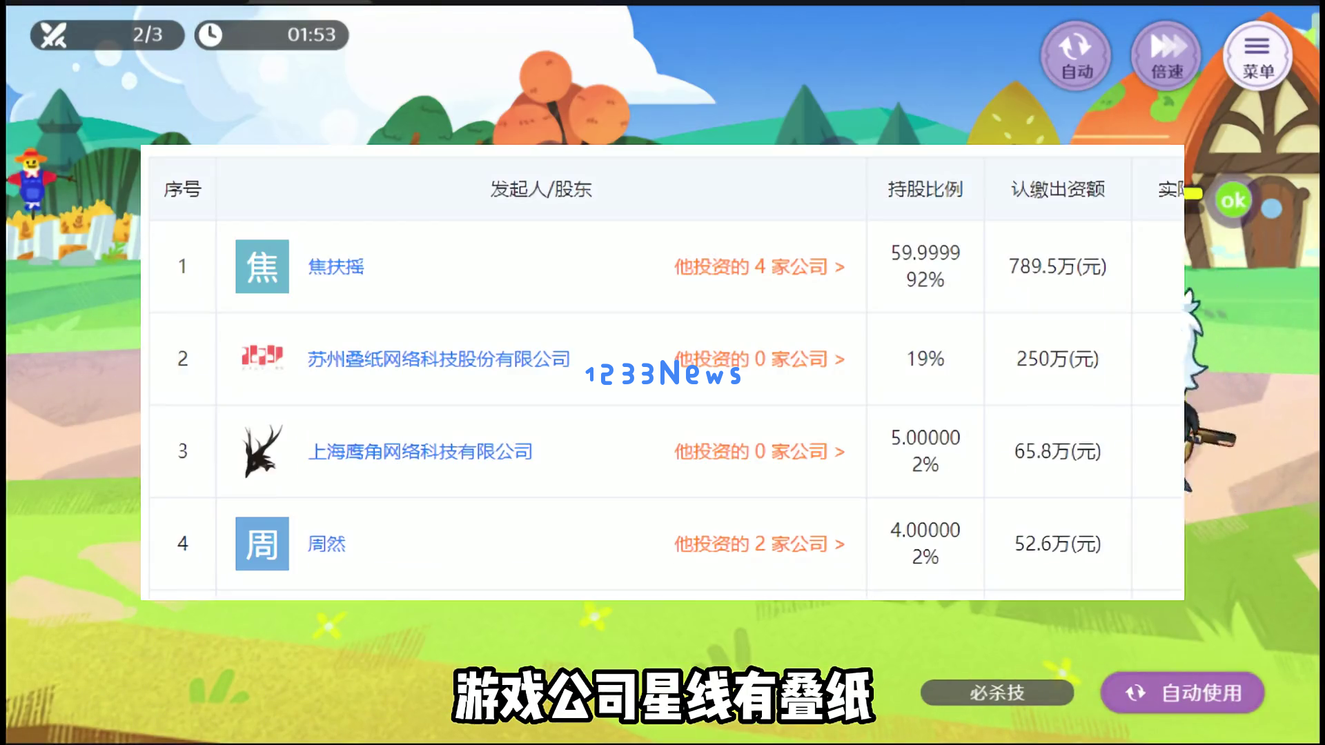1325x745 pixels.
Task: Click the 周 avatar icon
Action: click(x=262, y=544)
